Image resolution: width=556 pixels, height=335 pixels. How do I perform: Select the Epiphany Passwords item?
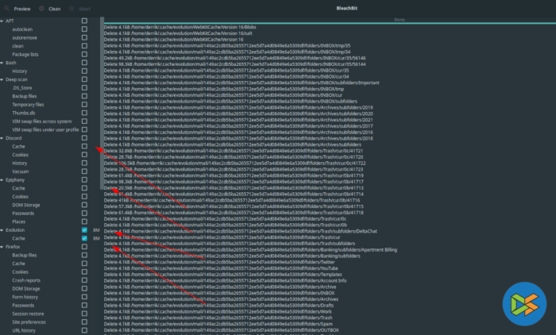(x=23, y=214)
